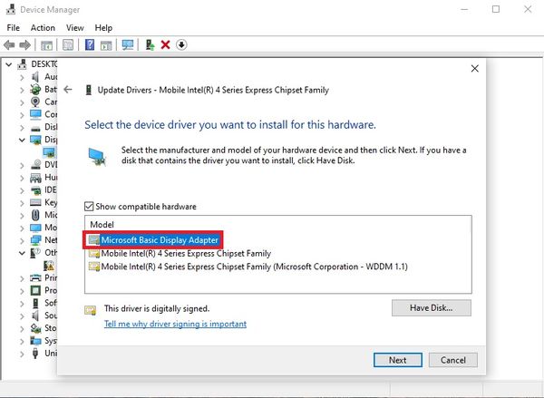Select the Sound controllers tree icon

pos(35,315)
